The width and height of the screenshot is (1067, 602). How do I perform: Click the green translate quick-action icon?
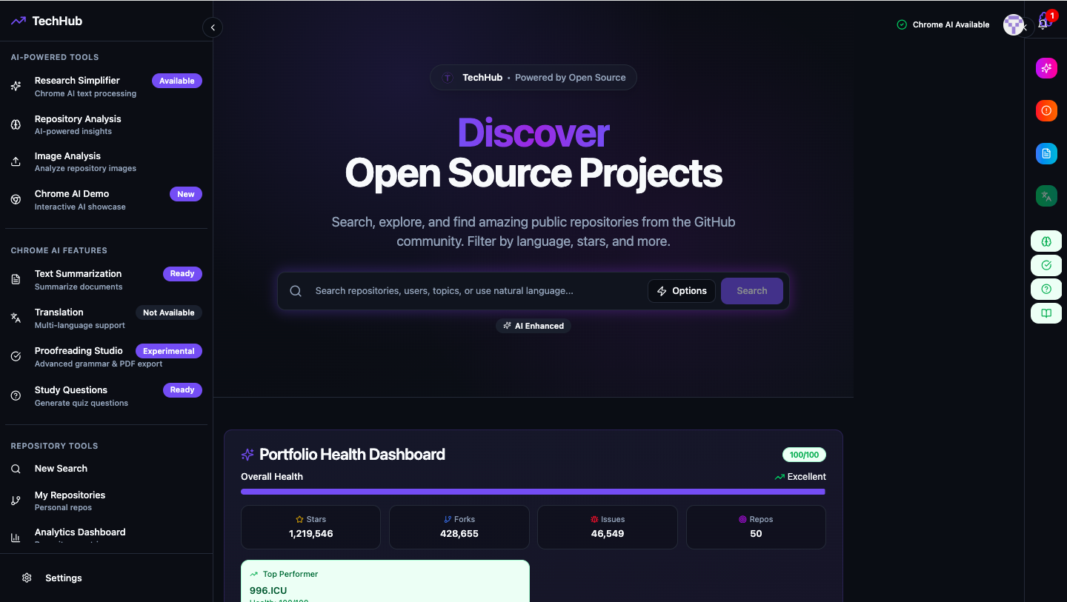pos(1046,196)
